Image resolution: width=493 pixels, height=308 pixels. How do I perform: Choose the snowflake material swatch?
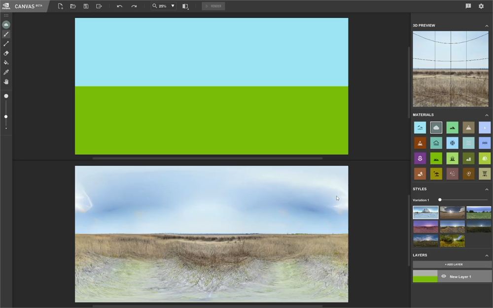[x=452, y=143]
